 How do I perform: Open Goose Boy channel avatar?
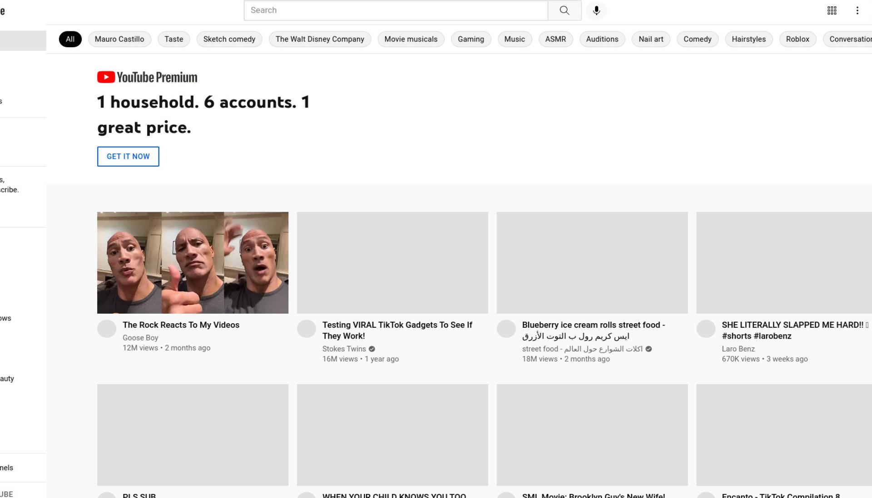point(107,329)
